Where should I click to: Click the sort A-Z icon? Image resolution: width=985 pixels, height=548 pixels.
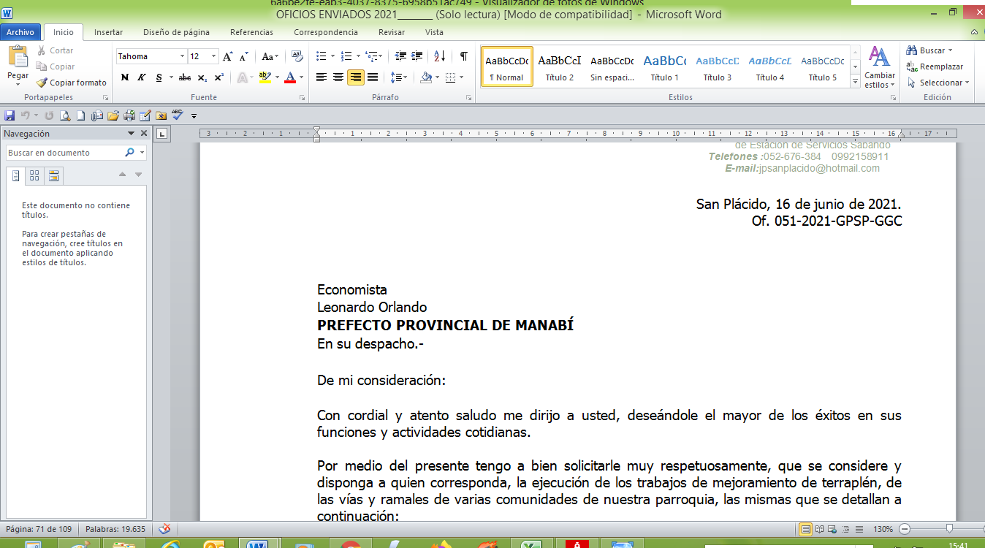pyautogui.click(x=439, y=56)
